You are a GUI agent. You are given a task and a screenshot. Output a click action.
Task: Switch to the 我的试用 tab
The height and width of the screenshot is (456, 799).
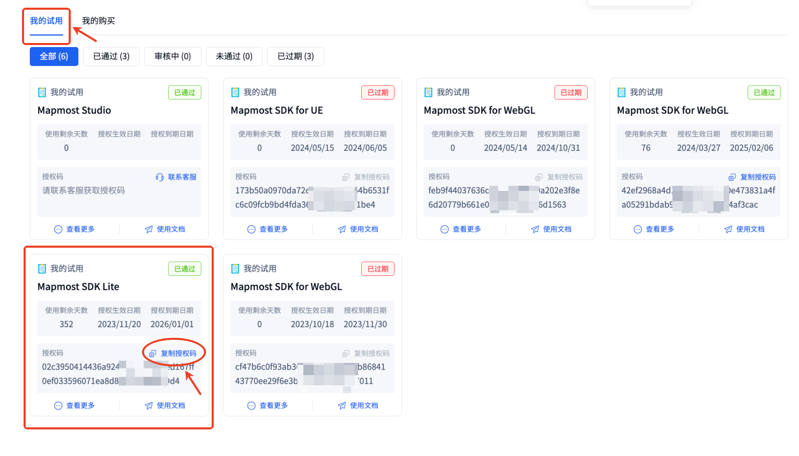pyautogui.click(x=46, y=21)
